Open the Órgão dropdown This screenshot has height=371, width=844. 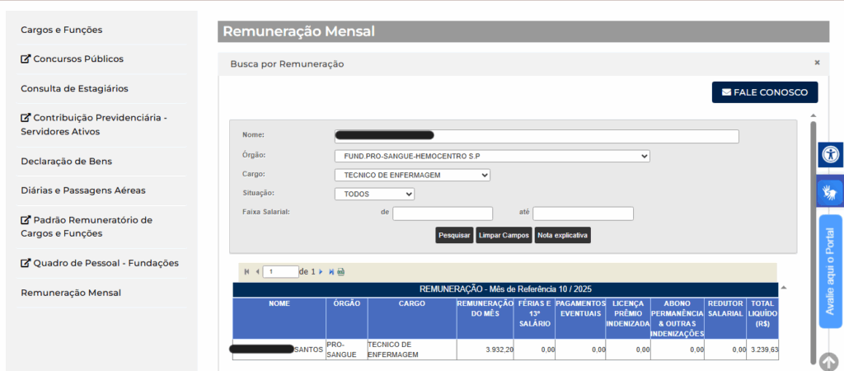[492, 156]
